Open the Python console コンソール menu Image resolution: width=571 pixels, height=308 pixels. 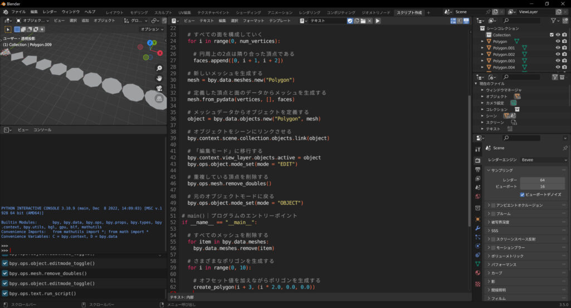[42, 130]
